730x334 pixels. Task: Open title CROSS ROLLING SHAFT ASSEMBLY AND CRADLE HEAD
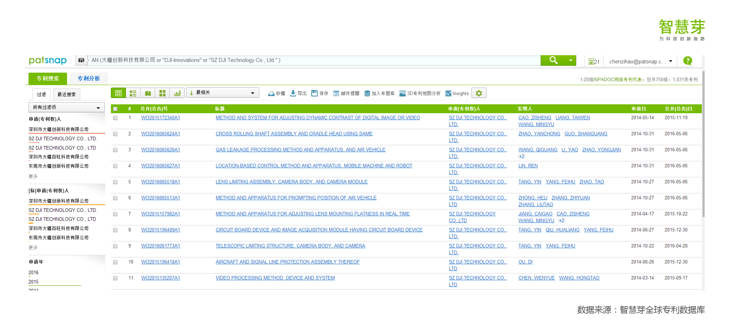(294, 134)
